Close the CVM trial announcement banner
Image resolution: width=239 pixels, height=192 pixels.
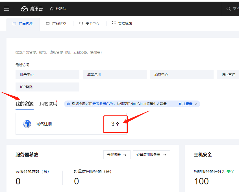pyautogui.click(x=196, y=104)
